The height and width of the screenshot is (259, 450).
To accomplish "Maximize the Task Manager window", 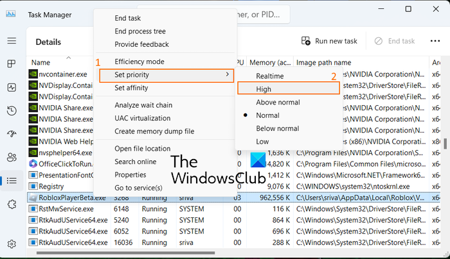I will click(408, 9).
